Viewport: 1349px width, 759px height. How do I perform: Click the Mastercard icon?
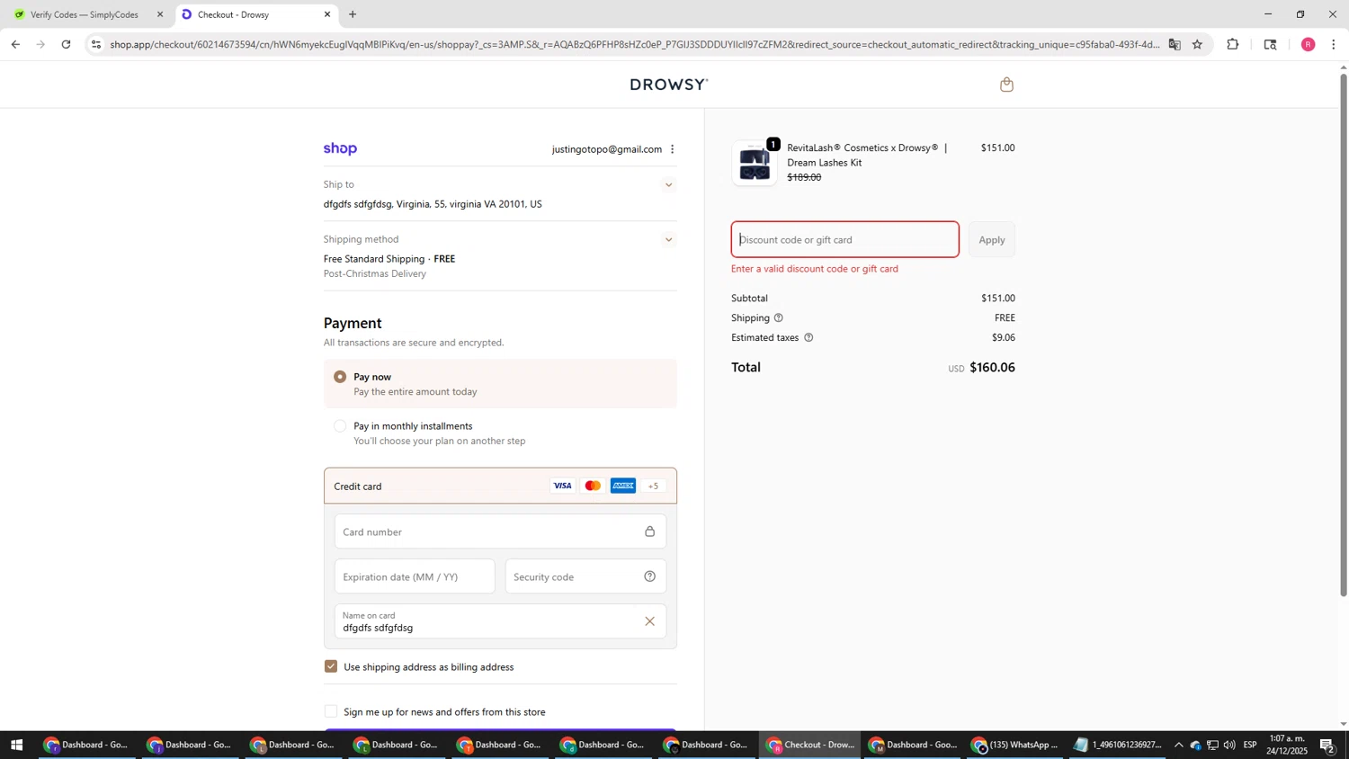(x=593, y=487)
